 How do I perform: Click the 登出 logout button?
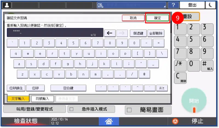pyautogui.click(x=192, y=5)
